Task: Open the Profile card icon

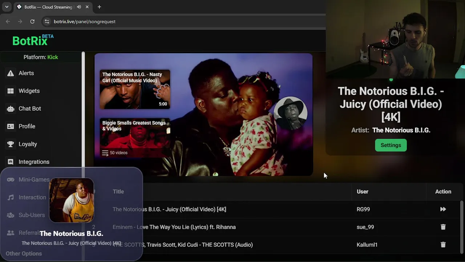Action: pyautogui.click(x=11, y=126)
